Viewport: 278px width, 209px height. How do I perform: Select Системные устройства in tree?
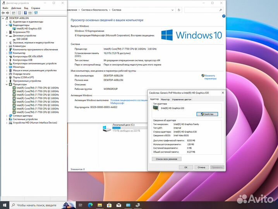tap(25, 119)
